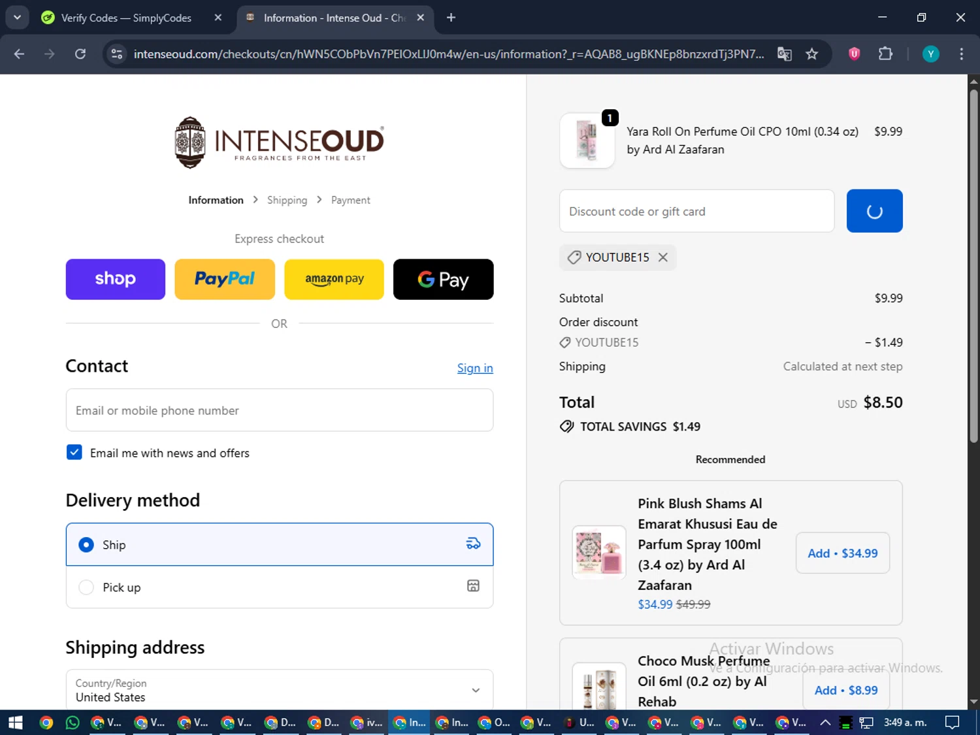The width and height of the screenshot is (980, 735).
Task: Open the Chrome profile avatar Y
Action: coord(930,54)
